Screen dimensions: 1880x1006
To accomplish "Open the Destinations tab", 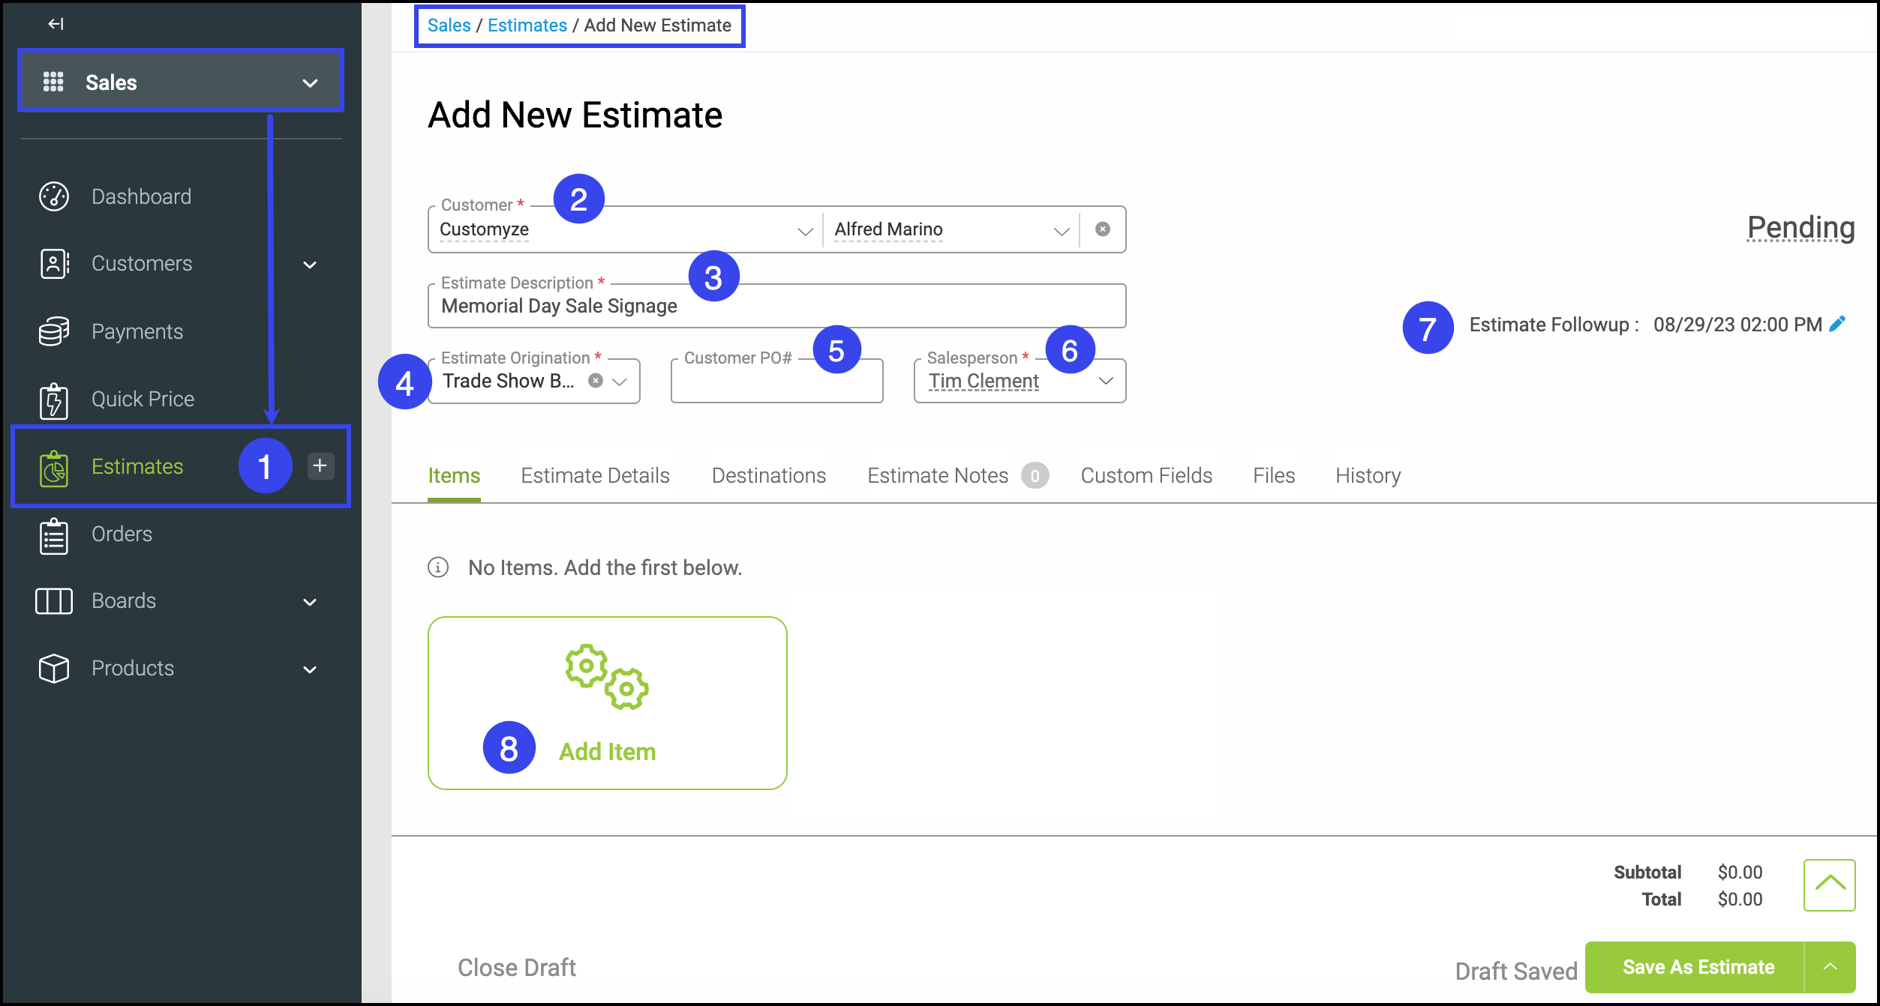I will tap(768, 475).
